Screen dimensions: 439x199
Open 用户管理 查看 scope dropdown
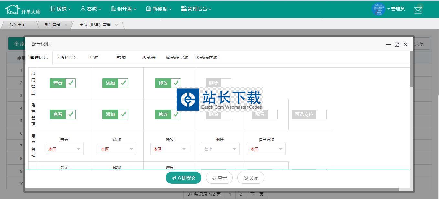point(64,149)
